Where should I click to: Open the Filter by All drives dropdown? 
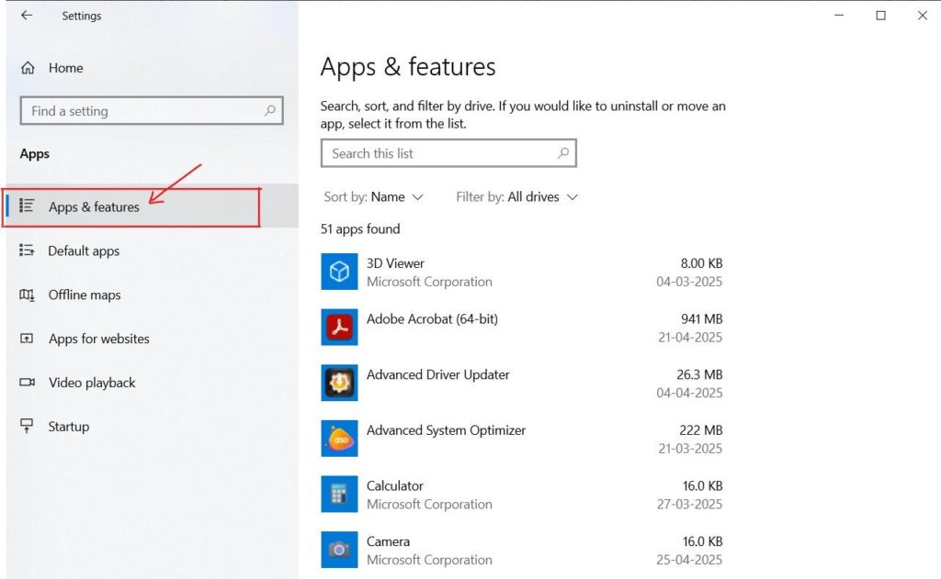(x=516, y=196)
